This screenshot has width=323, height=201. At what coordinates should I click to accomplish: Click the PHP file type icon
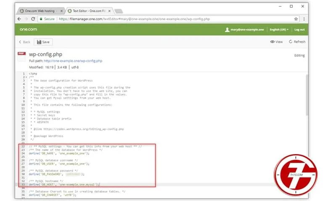21,56
